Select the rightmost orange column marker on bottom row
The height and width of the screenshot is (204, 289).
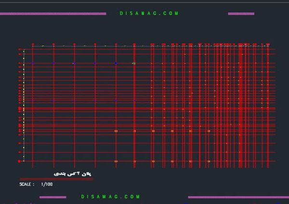pyautogui.click(x=209, y=161)
